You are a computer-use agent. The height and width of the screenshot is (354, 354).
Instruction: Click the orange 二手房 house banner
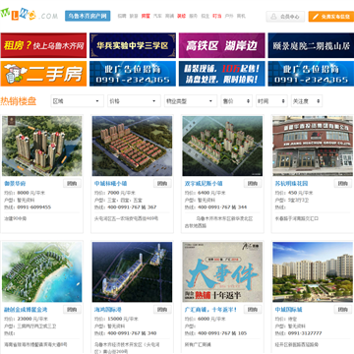[43, 74]
